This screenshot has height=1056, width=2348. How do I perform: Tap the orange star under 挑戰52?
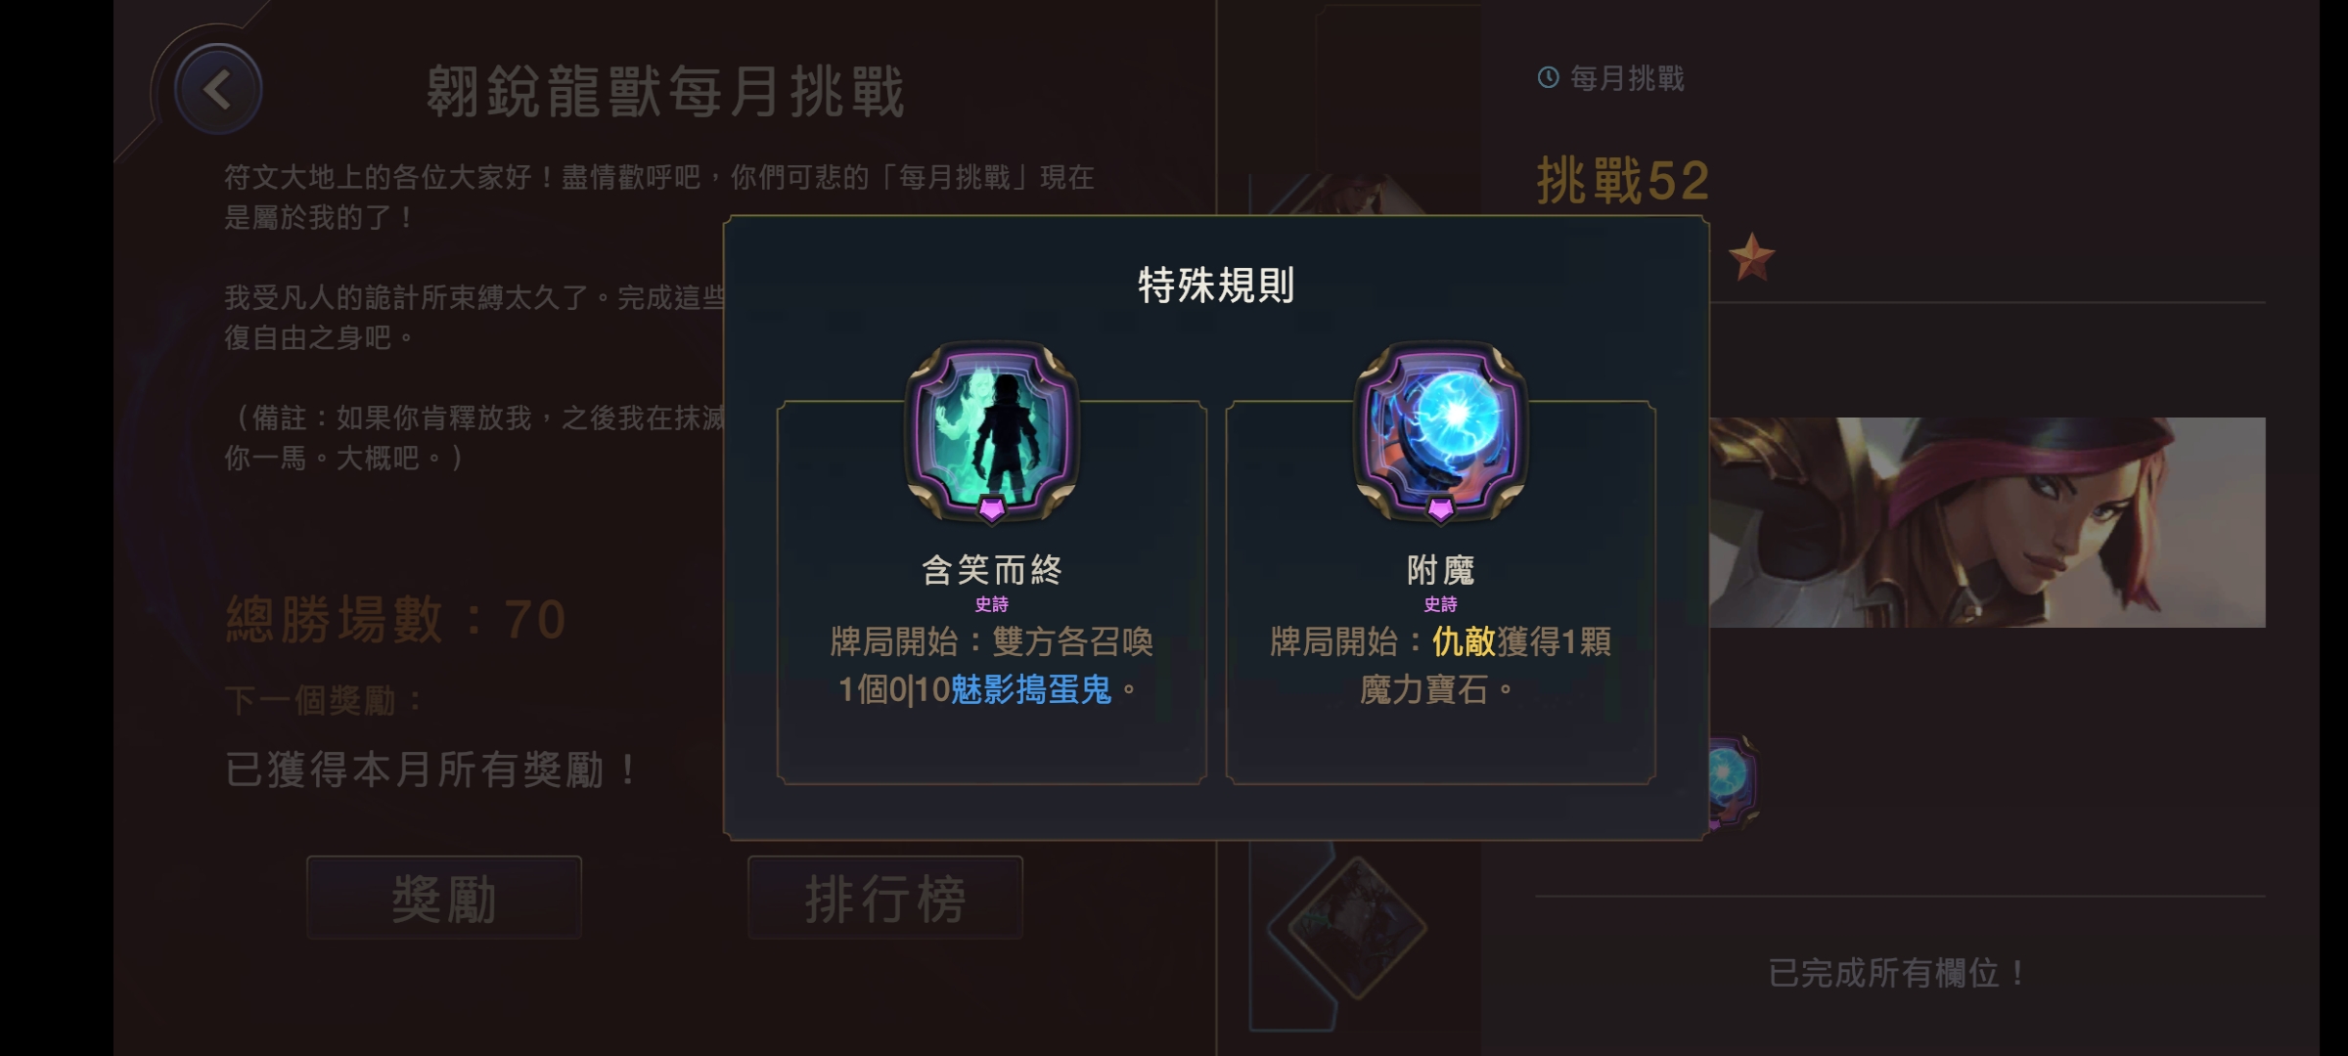pyautogui.click(x=1750, y=257)
